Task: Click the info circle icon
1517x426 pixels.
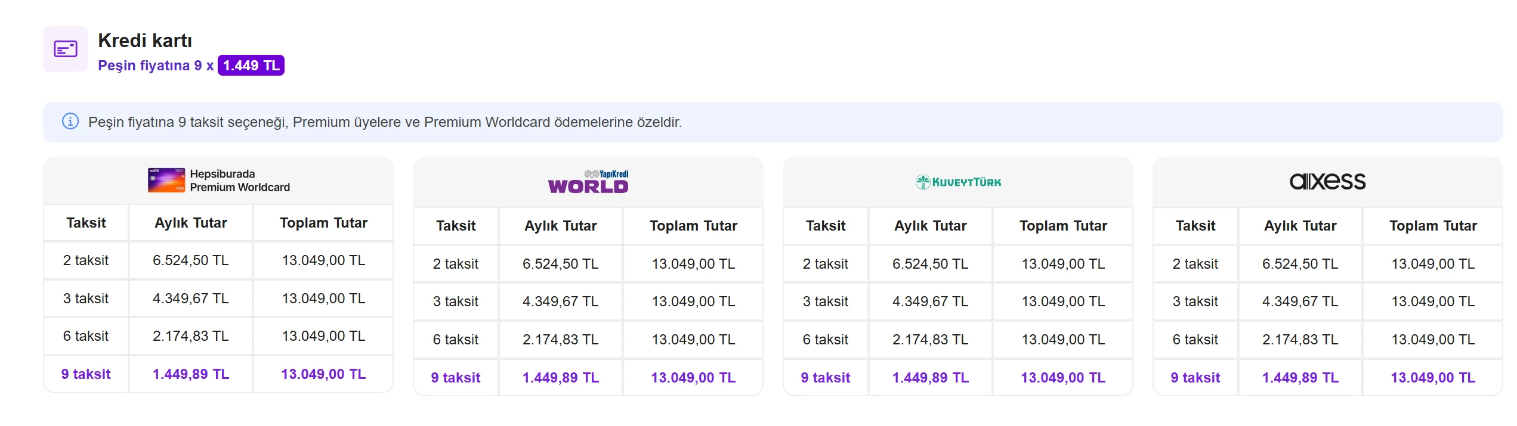Action: 70,122
